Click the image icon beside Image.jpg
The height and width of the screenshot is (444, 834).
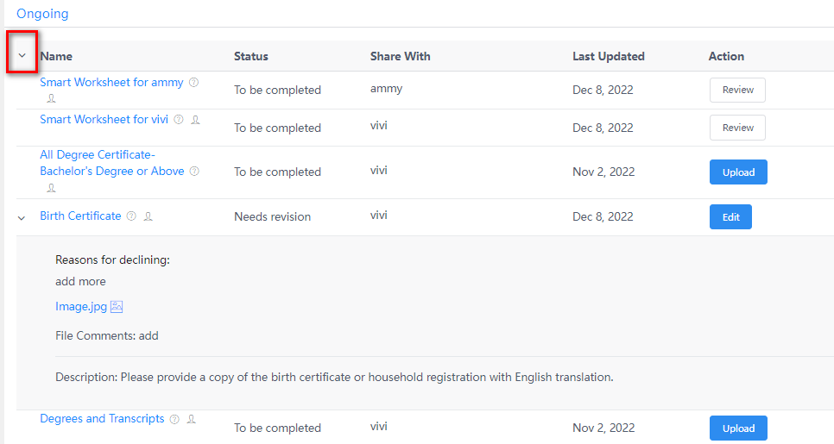tap(117, 307)
